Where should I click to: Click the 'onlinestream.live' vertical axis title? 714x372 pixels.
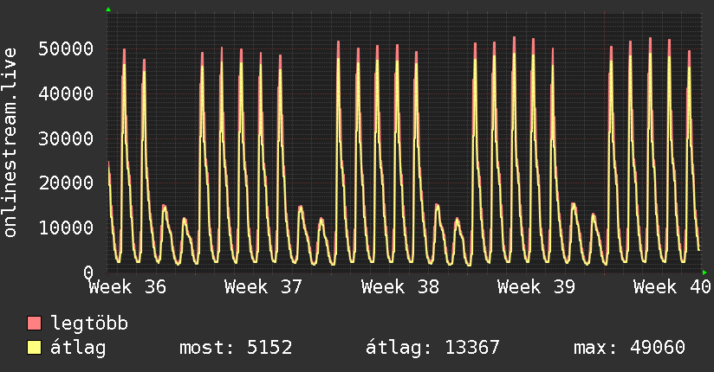click(x=10, y=143)
